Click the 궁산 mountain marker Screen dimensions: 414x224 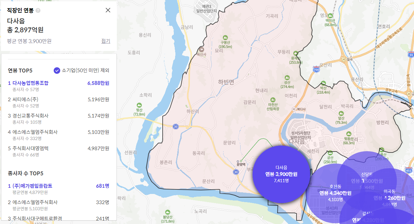[330, 152]
